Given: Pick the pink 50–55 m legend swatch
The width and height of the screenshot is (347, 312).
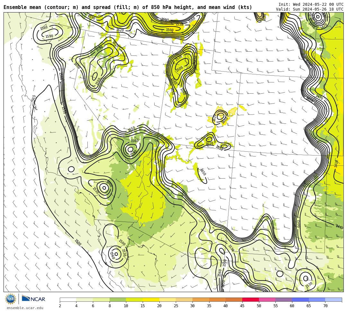Looking at the screenshot, I should [x=267, y=299].
